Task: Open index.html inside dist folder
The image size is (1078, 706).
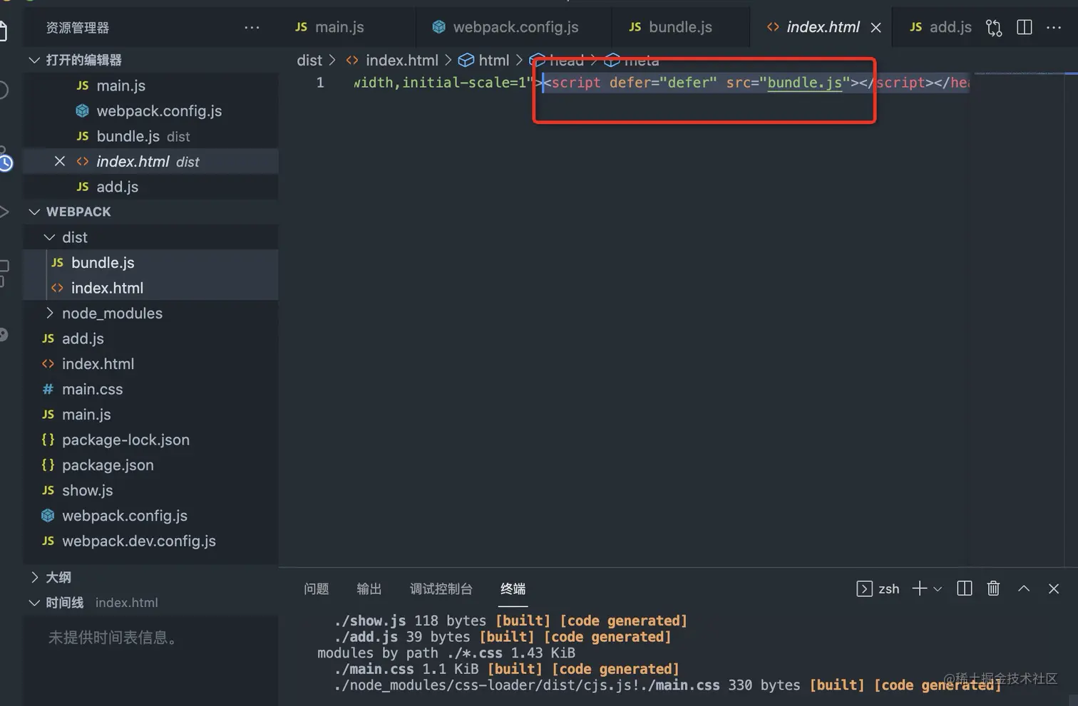Action: (150, 288)
